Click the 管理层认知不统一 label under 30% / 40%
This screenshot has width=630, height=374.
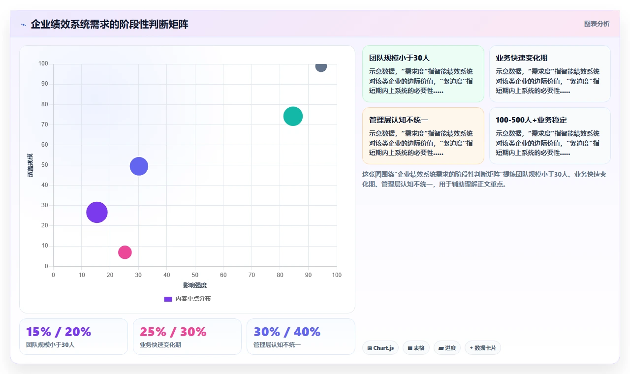pos(277,345)
